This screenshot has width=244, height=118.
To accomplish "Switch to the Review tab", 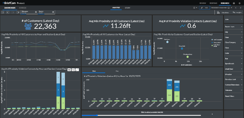I will point(202,3).
